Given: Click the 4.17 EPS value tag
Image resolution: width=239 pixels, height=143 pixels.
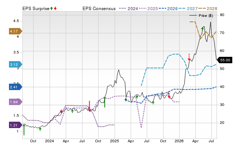Looking at the screenshot, I should pyautogui.click(x=15, y=31).
